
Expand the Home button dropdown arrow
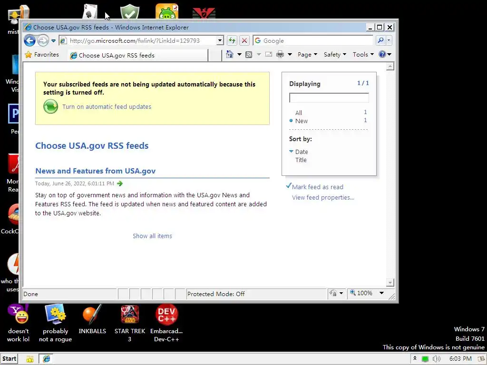239,55
